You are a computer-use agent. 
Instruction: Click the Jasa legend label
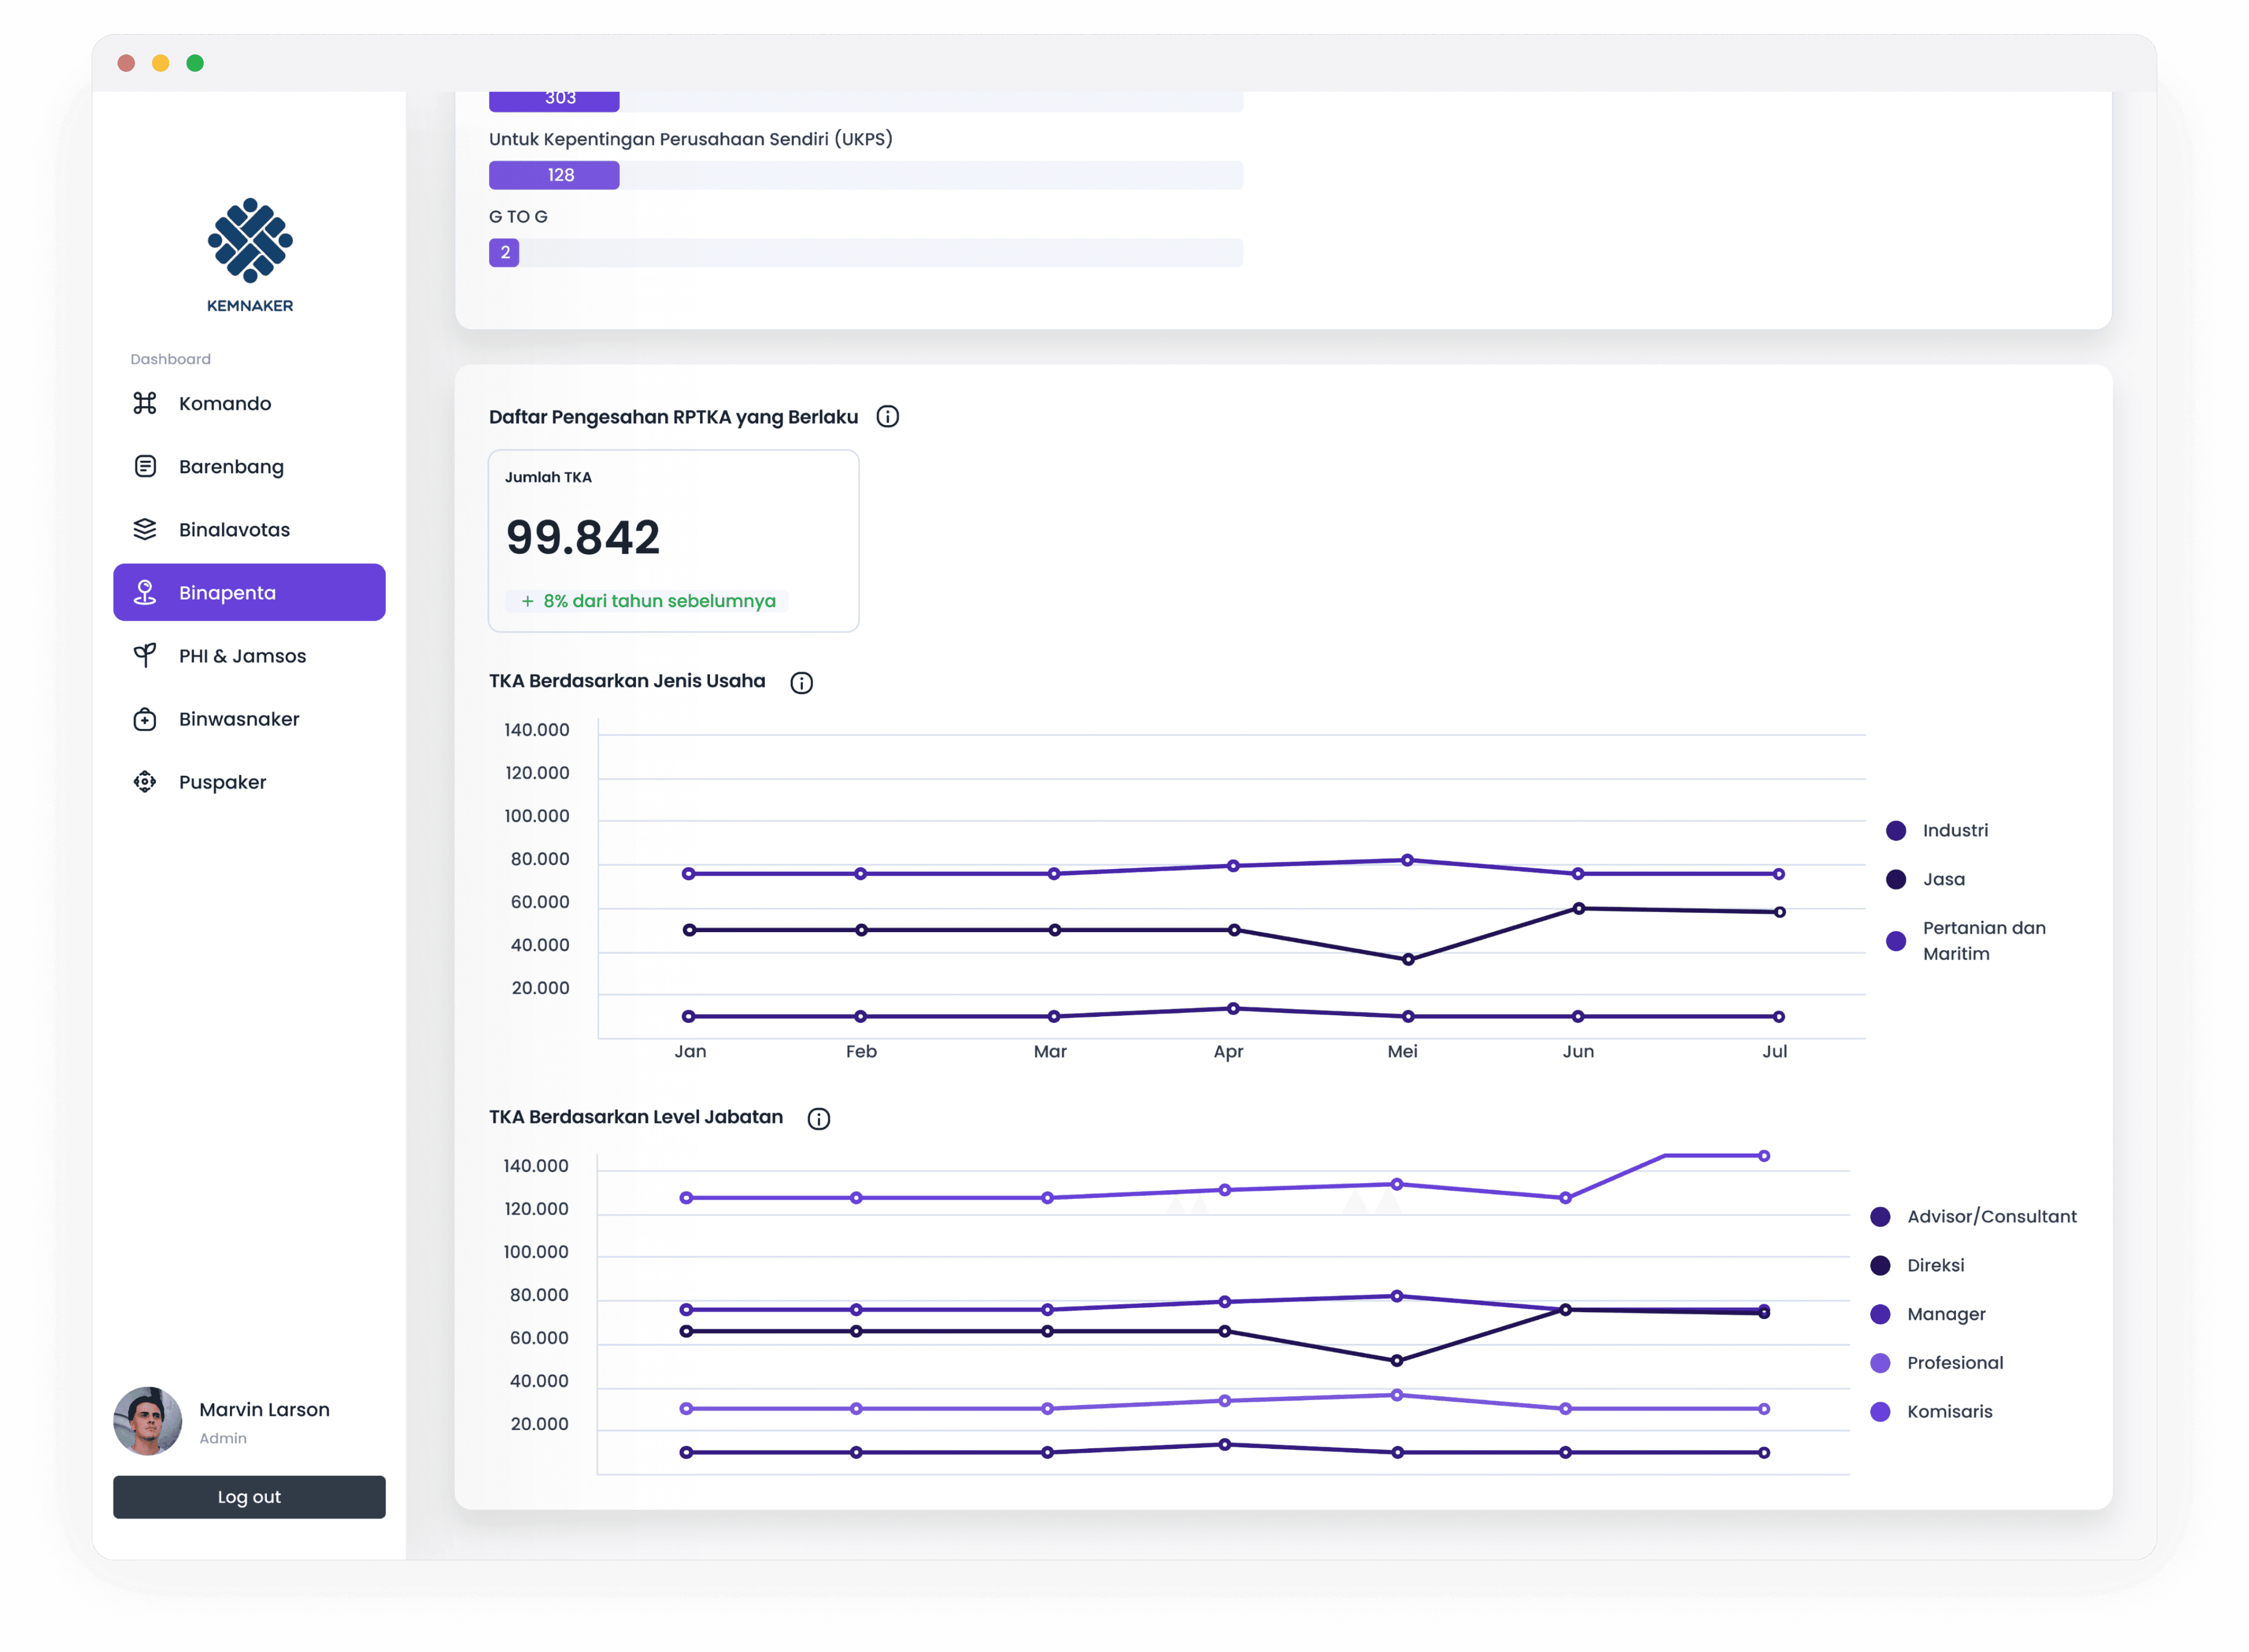click(x=1943, y=879)
